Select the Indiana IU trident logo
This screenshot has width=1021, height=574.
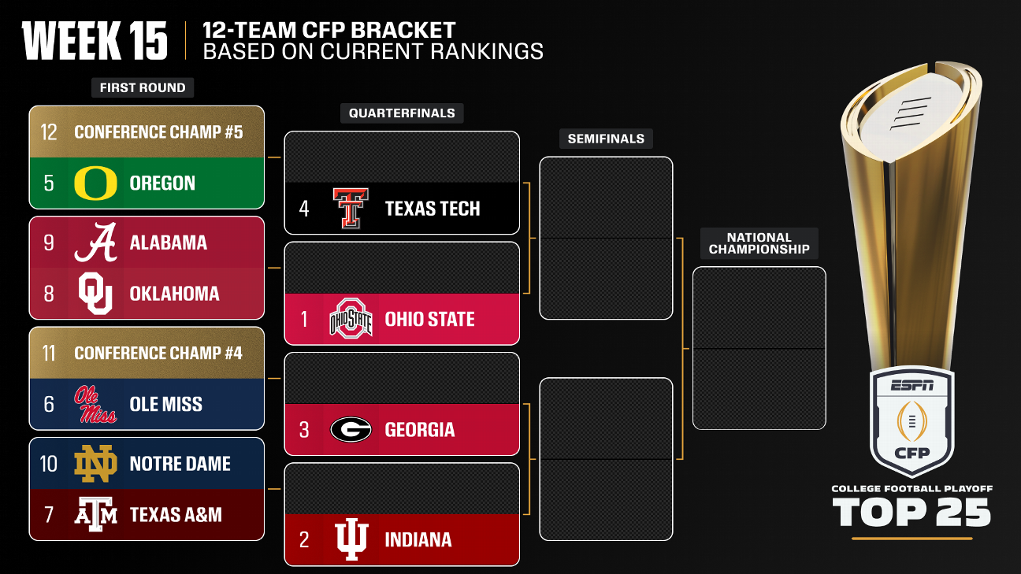(351, 540)
